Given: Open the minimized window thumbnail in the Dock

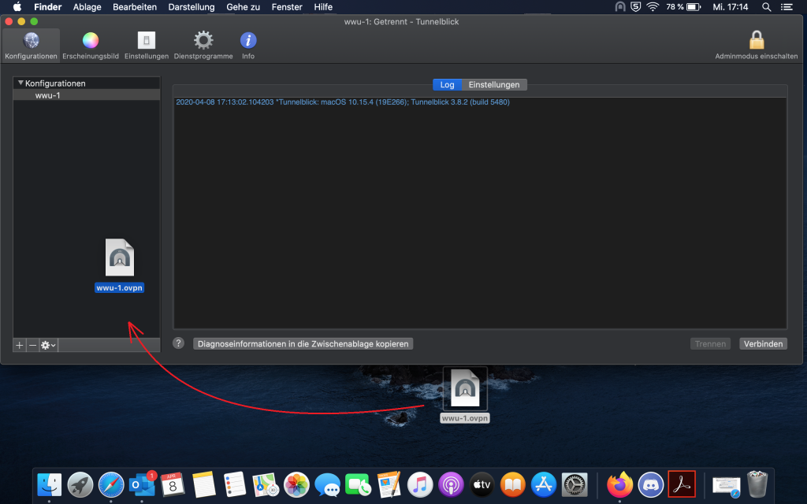Looking at the screenshot, I should [x=726, y=486].
